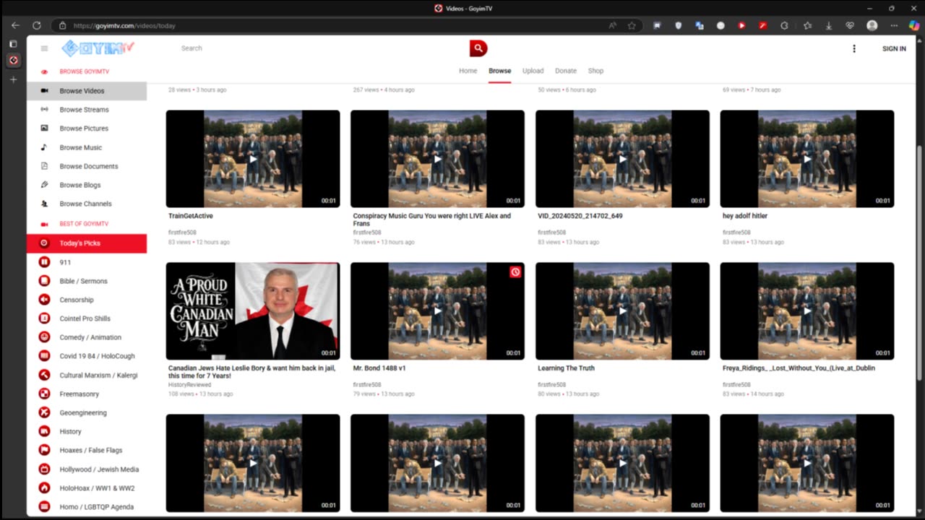The height and width of the screenshot is (520, 925).
Task: Reload the page with the refresh icon
Action: click(35, 25)
